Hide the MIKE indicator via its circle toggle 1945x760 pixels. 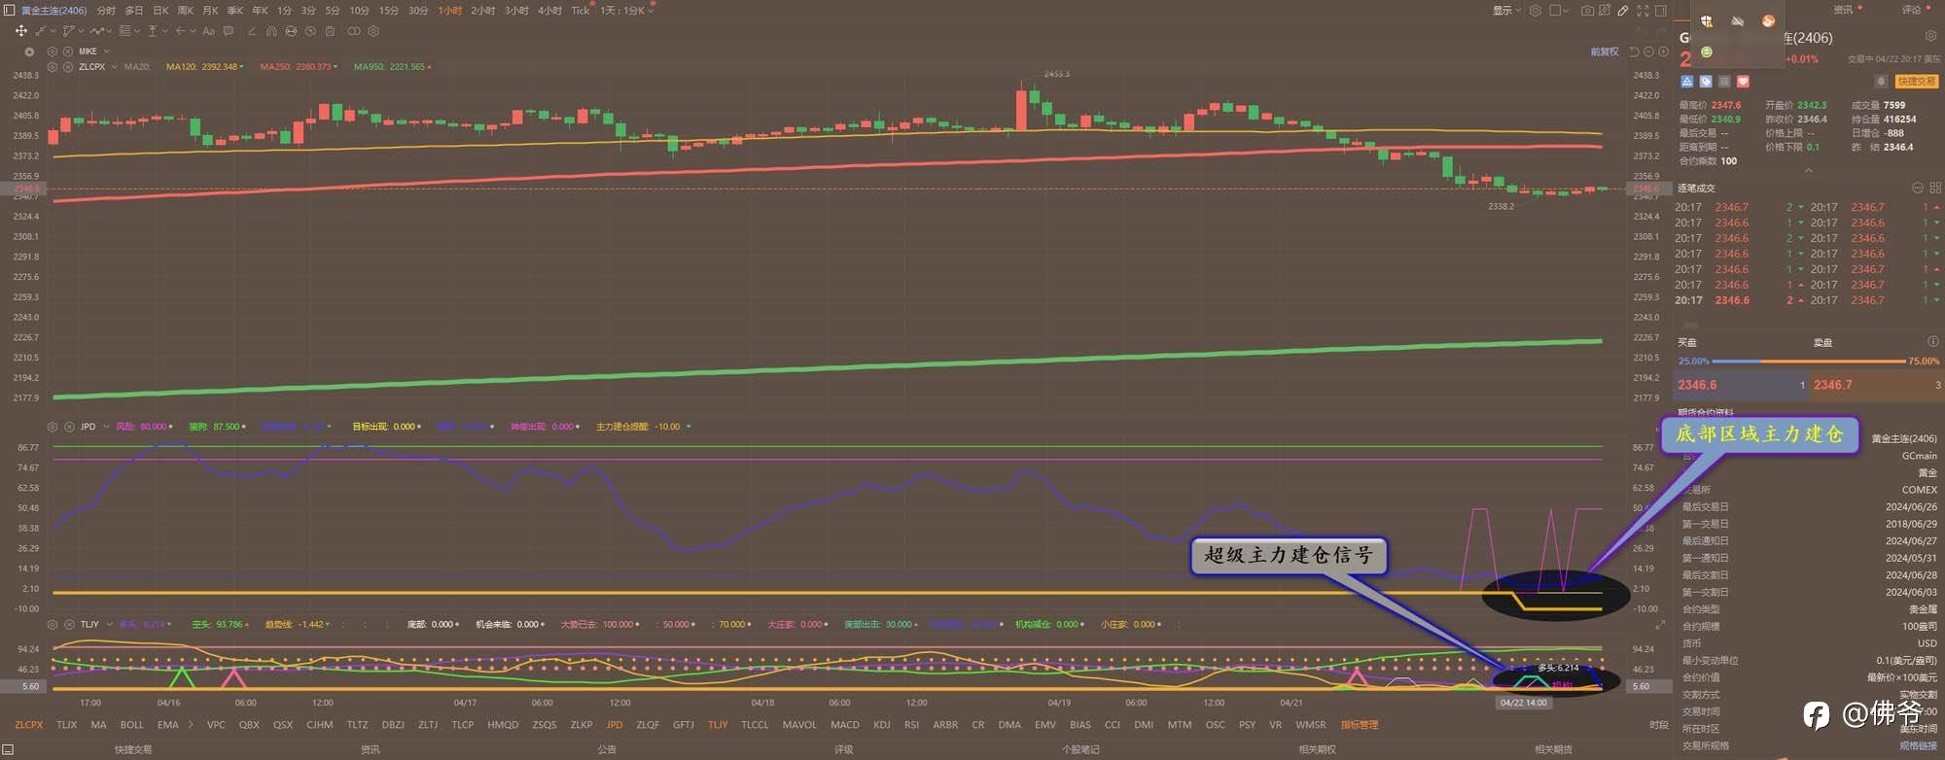[x=29, y=52]
